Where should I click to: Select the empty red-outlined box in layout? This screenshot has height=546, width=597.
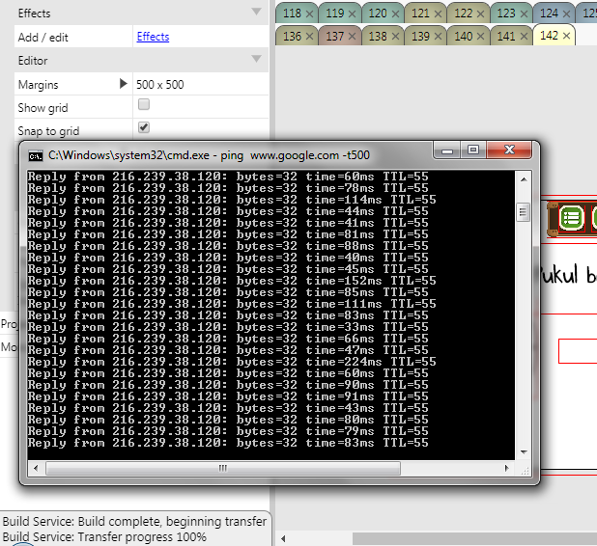(578, 351)
